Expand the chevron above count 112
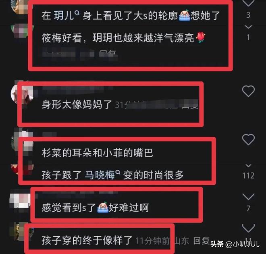The width and height of the screenshot is (266, 254). pyautogui.click(x=248, y=166)
